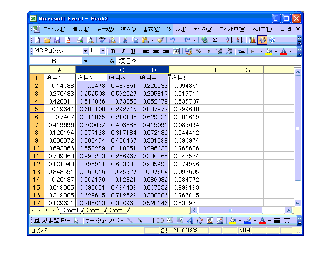Insert clip art from Drawing toolbar
331x254 pixels.
click(x=210, y=221)
